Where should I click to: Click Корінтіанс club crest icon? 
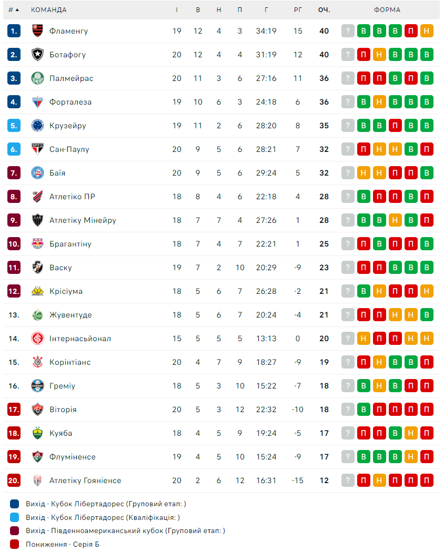[x=37, y=362]
